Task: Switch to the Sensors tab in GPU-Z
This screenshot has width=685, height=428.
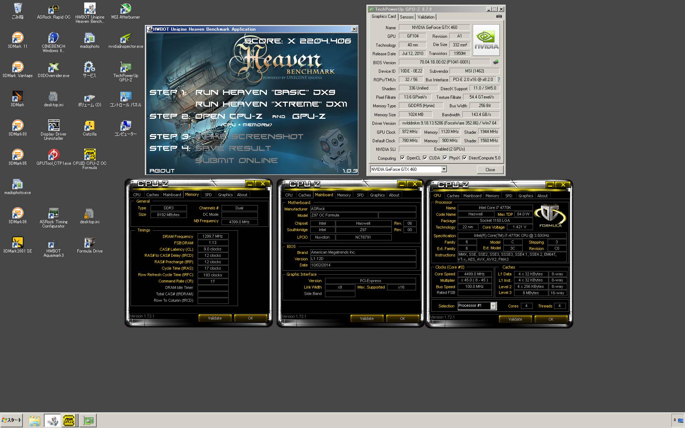Action: [x=407, y=17]
